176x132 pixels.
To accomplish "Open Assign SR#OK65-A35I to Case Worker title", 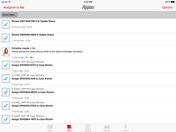I will [x=32, y=79].
